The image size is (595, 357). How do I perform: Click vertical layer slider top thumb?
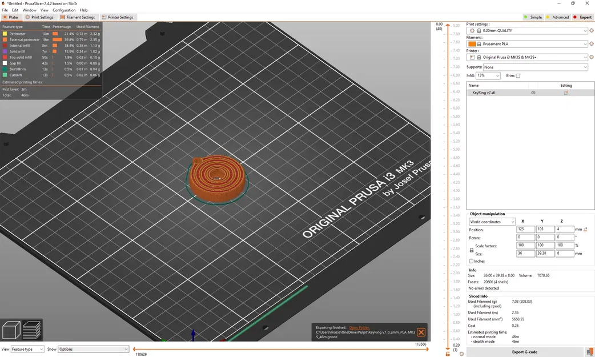[x=448, y=25]
